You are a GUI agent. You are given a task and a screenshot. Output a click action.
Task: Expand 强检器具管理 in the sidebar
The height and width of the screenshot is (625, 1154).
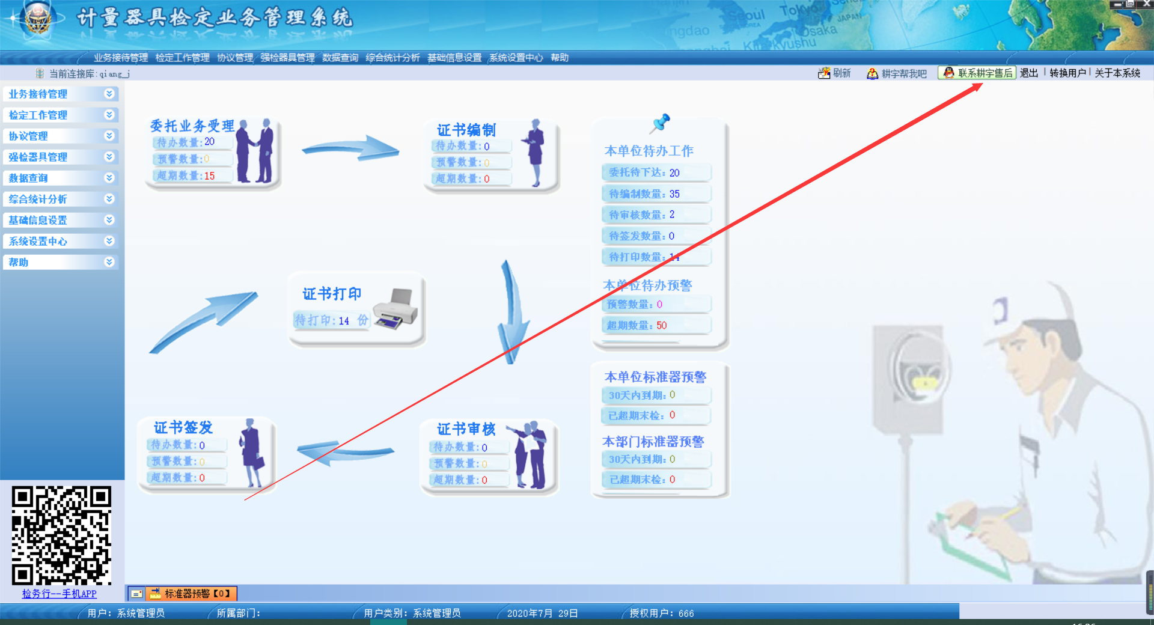click(109, 157)
